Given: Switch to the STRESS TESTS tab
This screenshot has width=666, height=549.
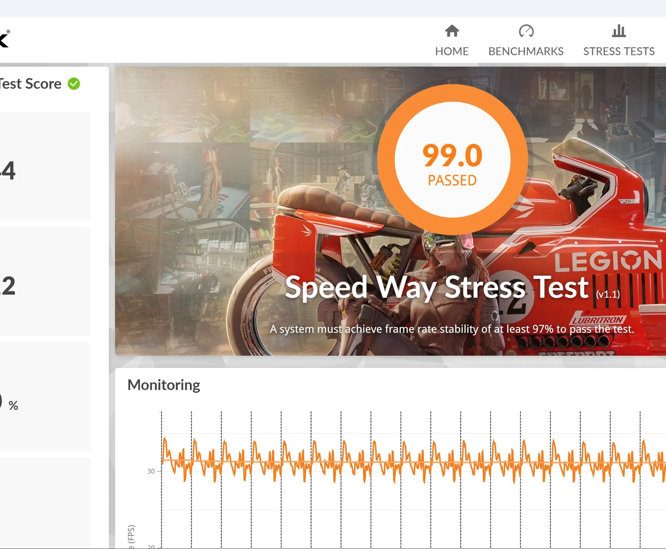Looking at the screenshot, I should (619, 41).
